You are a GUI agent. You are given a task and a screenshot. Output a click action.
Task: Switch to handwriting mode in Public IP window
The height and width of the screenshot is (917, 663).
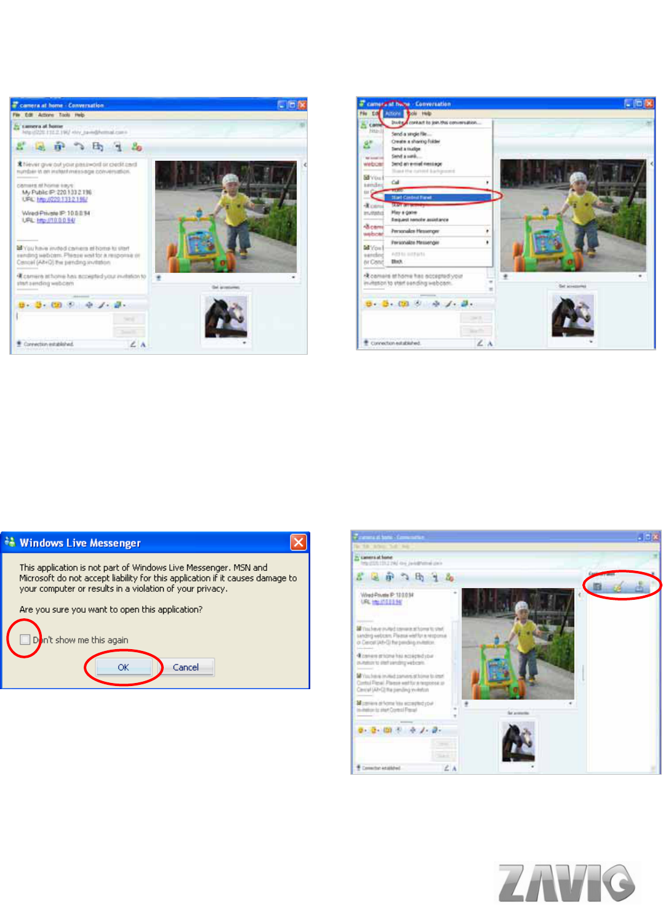point(133,344)
